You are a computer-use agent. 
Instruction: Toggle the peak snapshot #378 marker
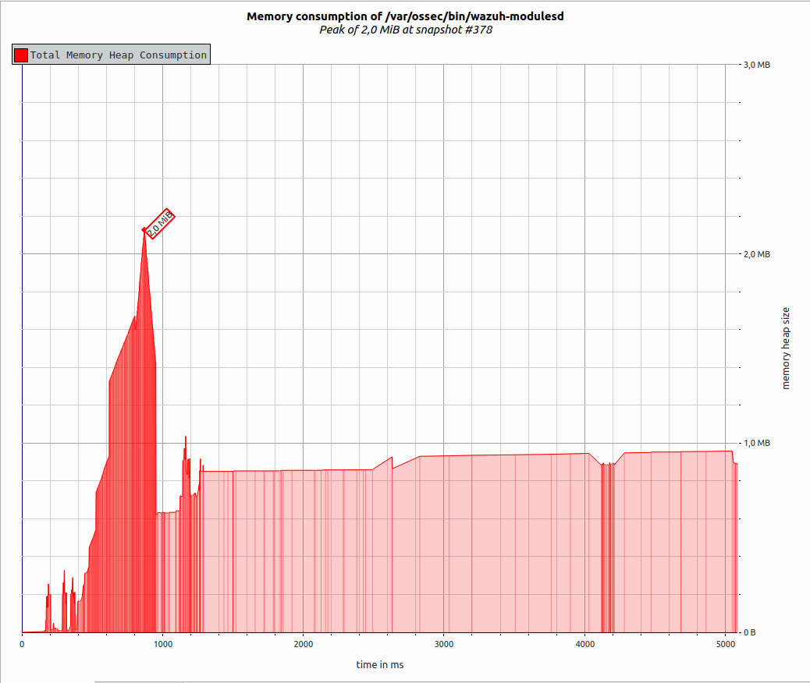tap(158, 222)
